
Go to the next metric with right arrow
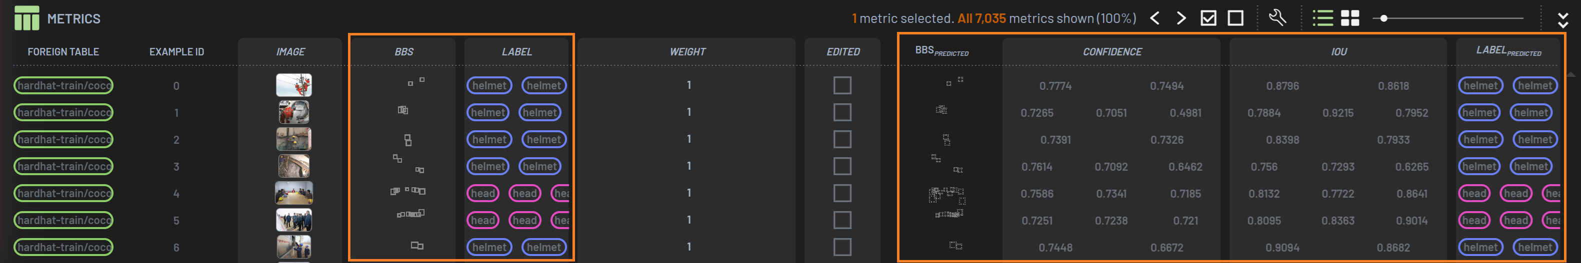pos(1181,18)
